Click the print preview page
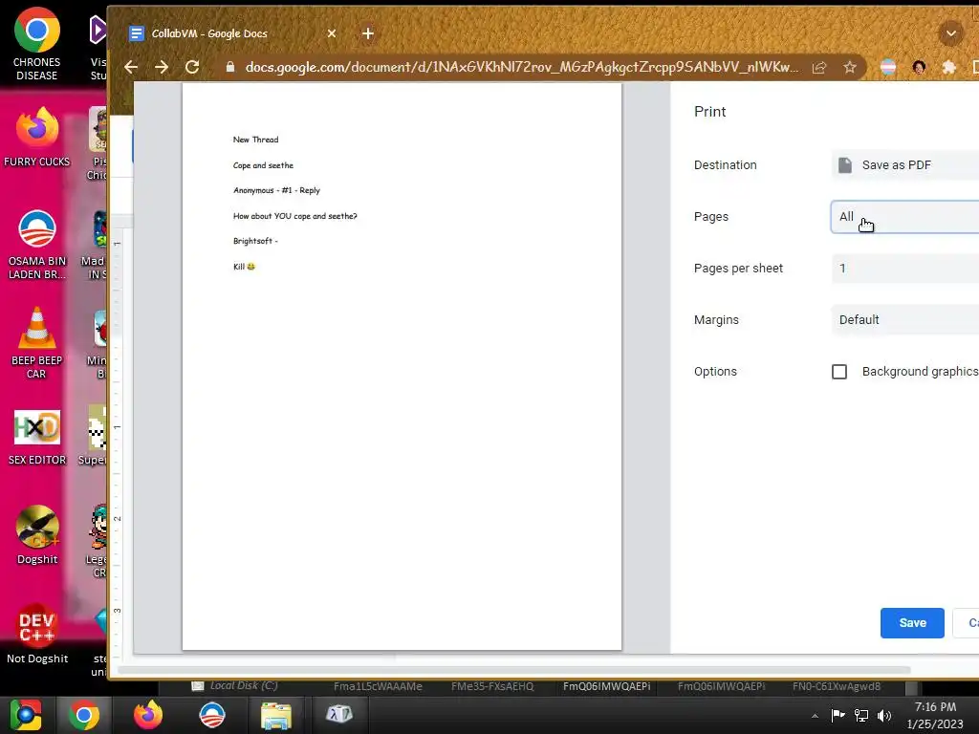The image size is (979, 734). click(x=402, y=366)
